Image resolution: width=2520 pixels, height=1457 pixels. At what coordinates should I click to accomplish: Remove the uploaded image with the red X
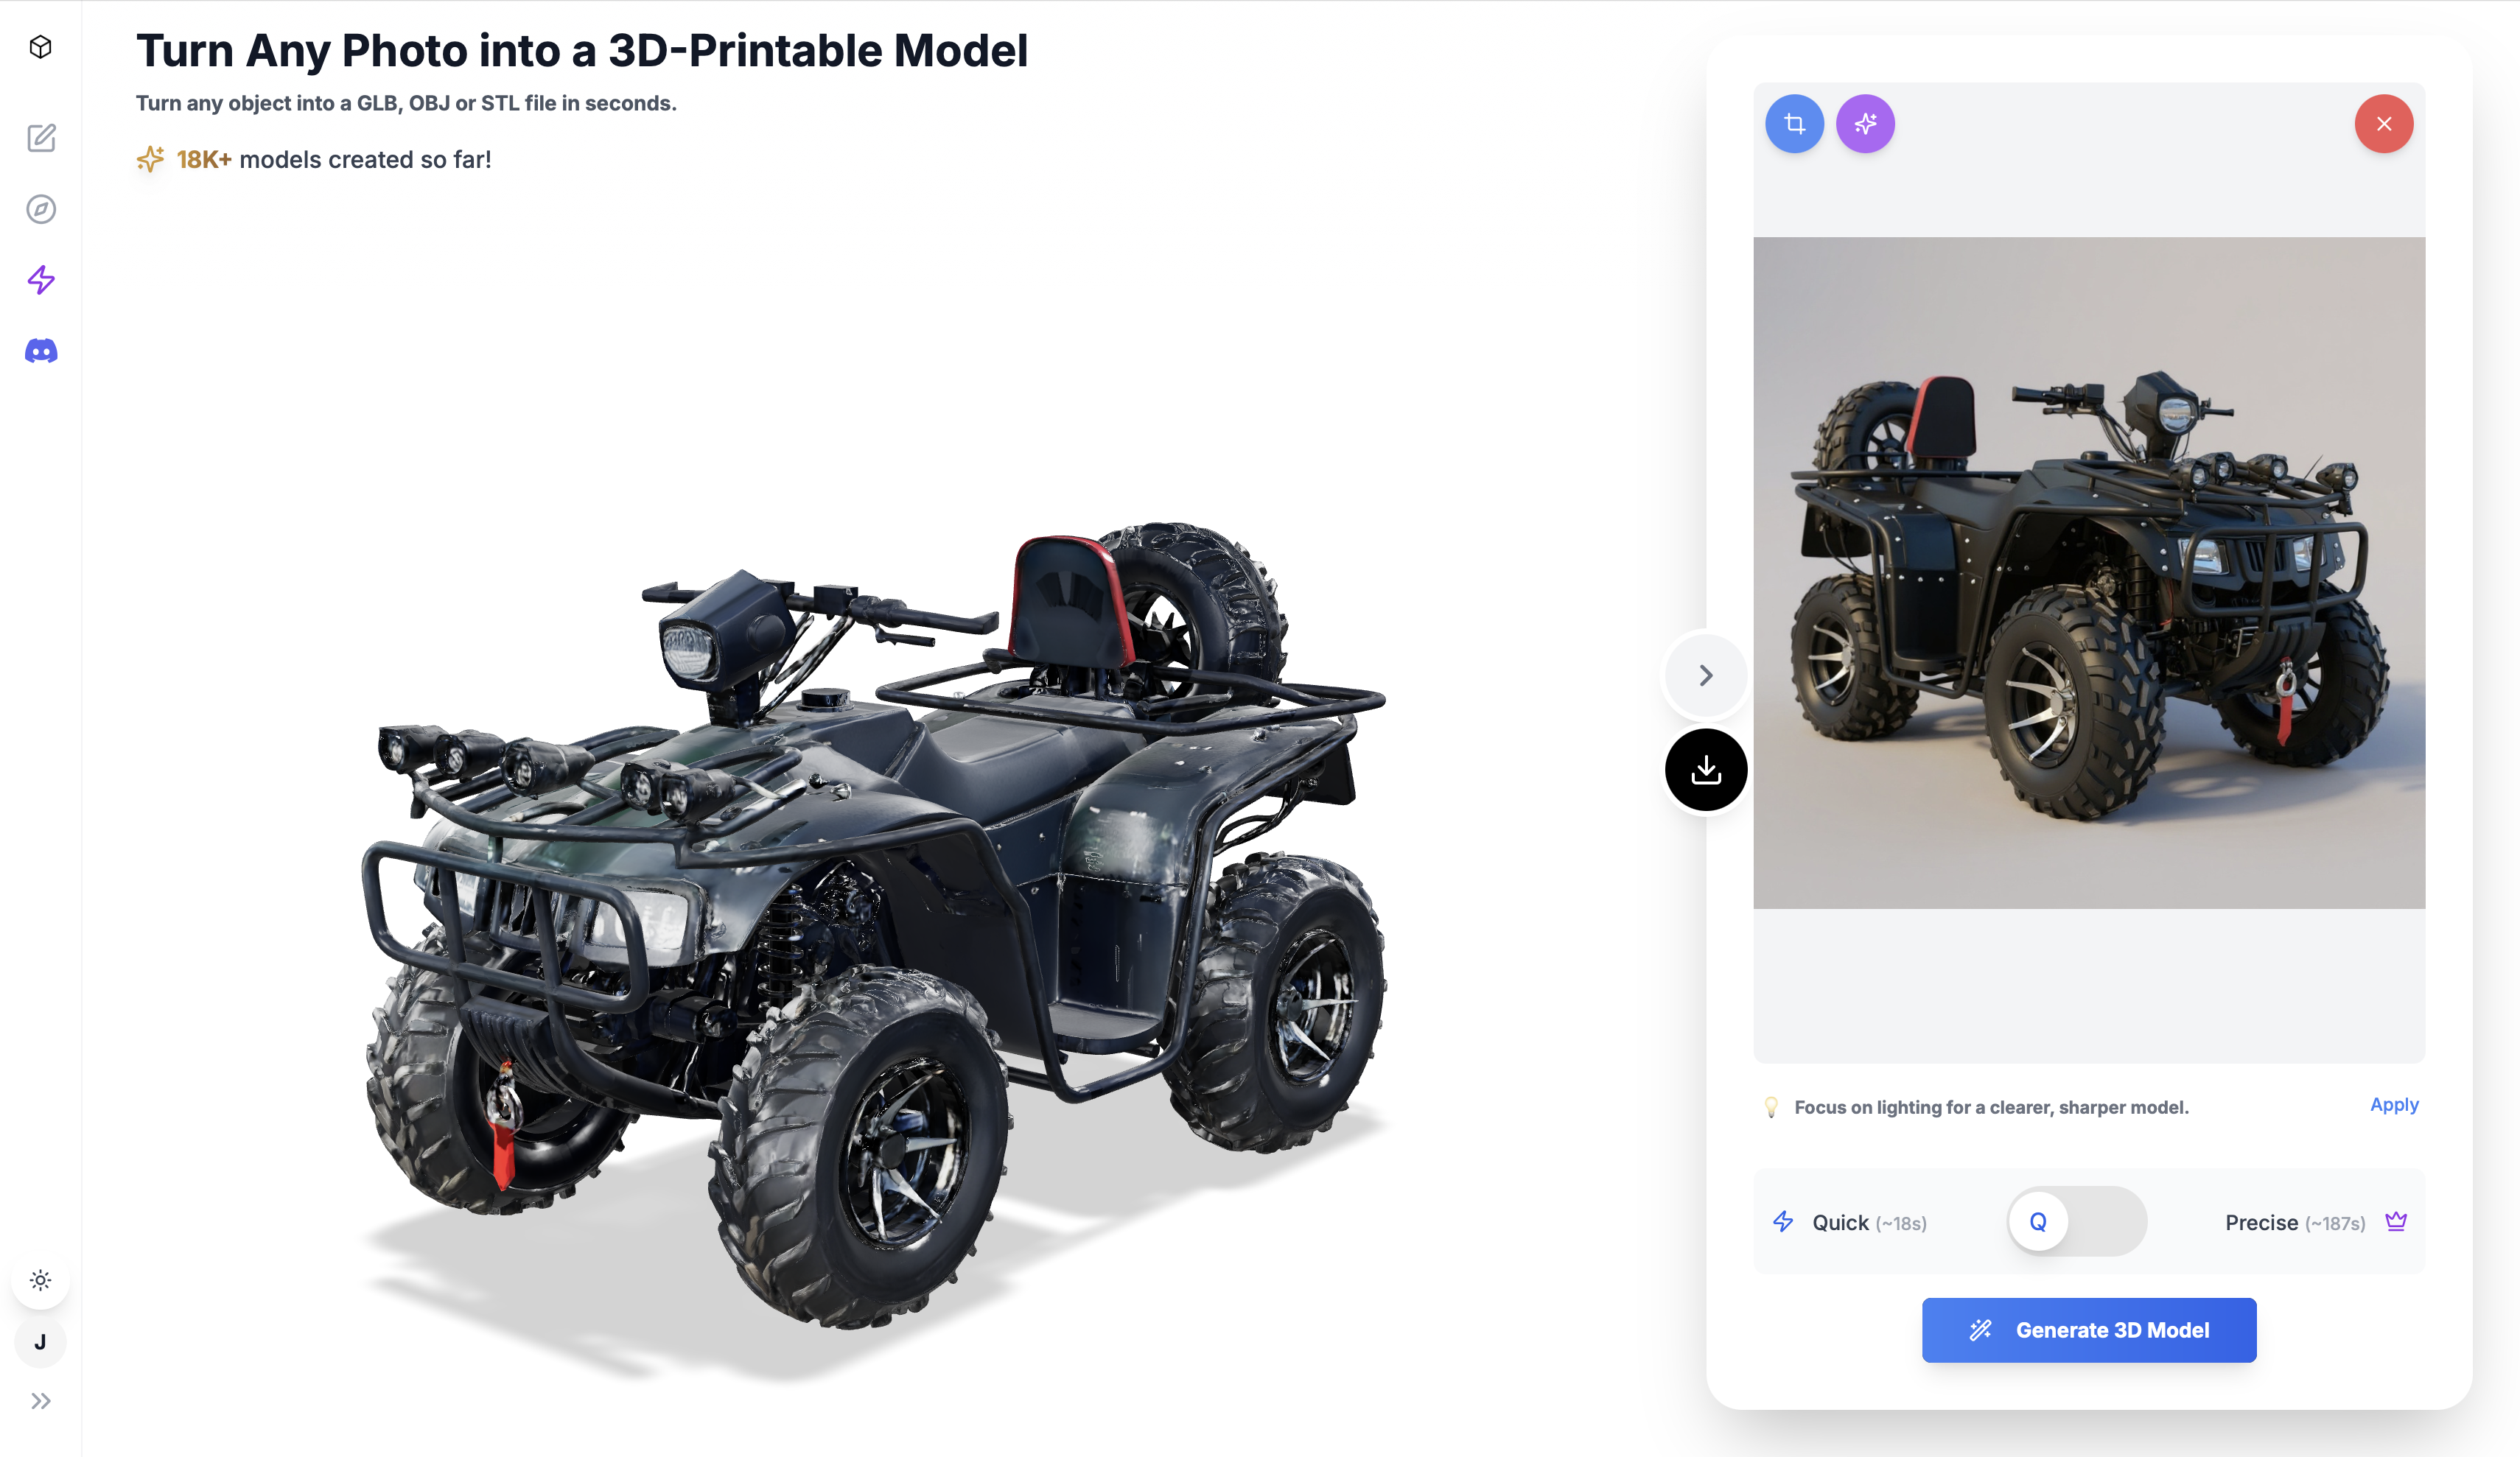pyautogui.click(x=2384, y=124)
